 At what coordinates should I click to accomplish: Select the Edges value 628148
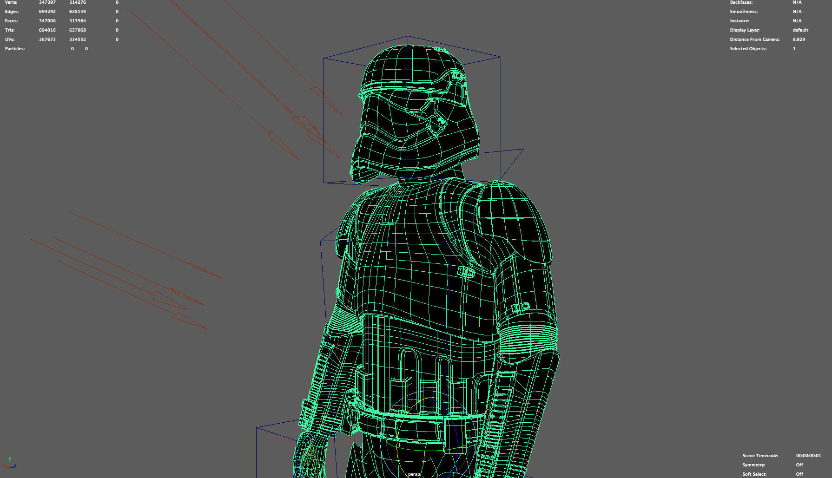tap(78, 12)
